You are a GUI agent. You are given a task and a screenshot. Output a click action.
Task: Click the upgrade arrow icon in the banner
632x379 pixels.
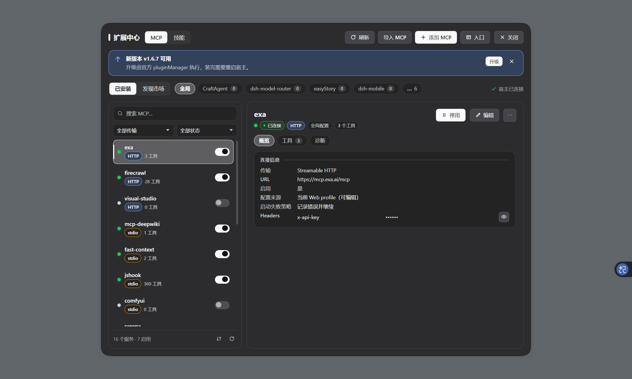[118, 59]
